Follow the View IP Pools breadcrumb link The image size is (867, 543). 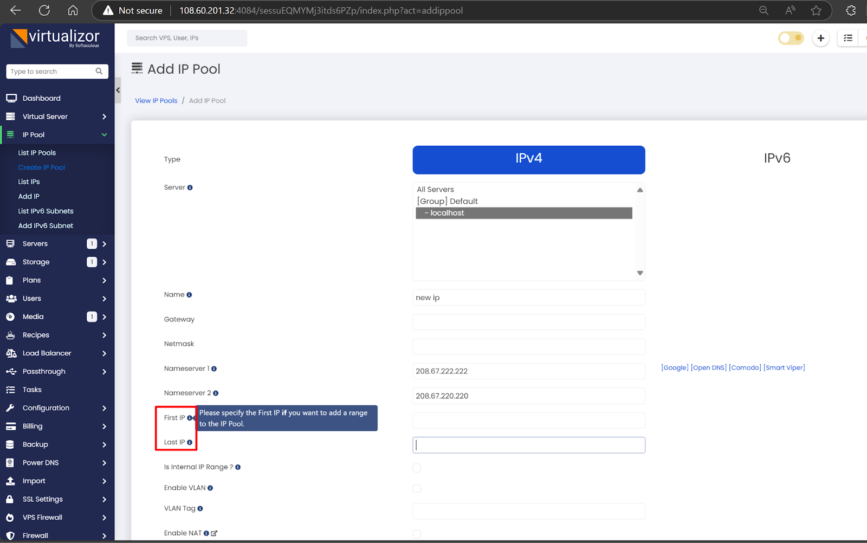[x=156, y=100]
